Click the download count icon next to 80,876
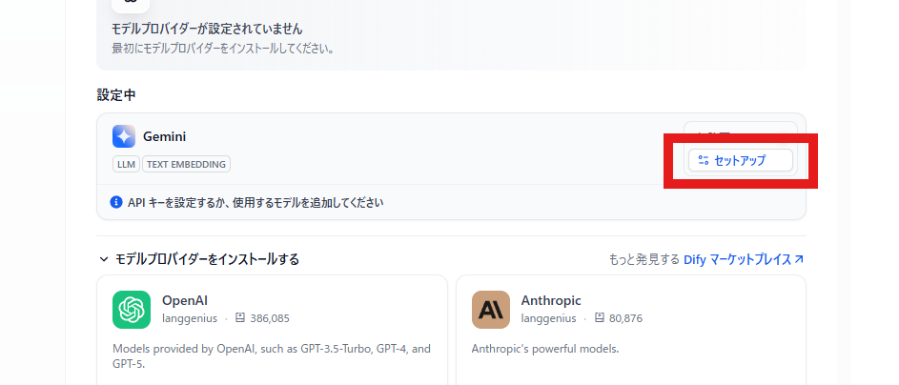The height and width of the screenshot is (385, 899). point(600,318)
